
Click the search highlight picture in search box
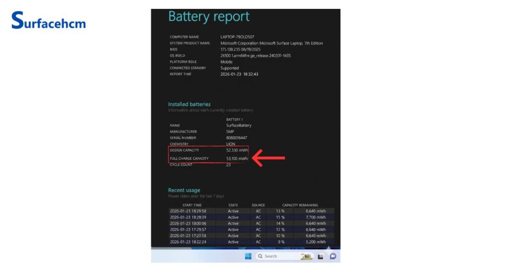point(306,256)
